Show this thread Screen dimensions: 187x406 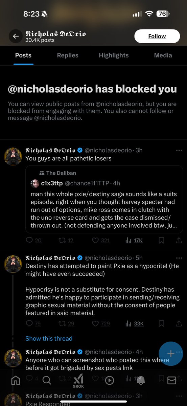(49, 338)
